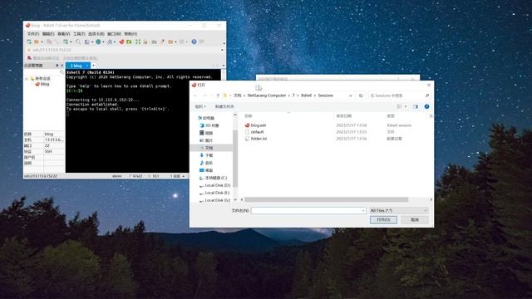Pin the session manager panel
The width and height of the screenshot is (532, 299).
[x=57, y=65]
